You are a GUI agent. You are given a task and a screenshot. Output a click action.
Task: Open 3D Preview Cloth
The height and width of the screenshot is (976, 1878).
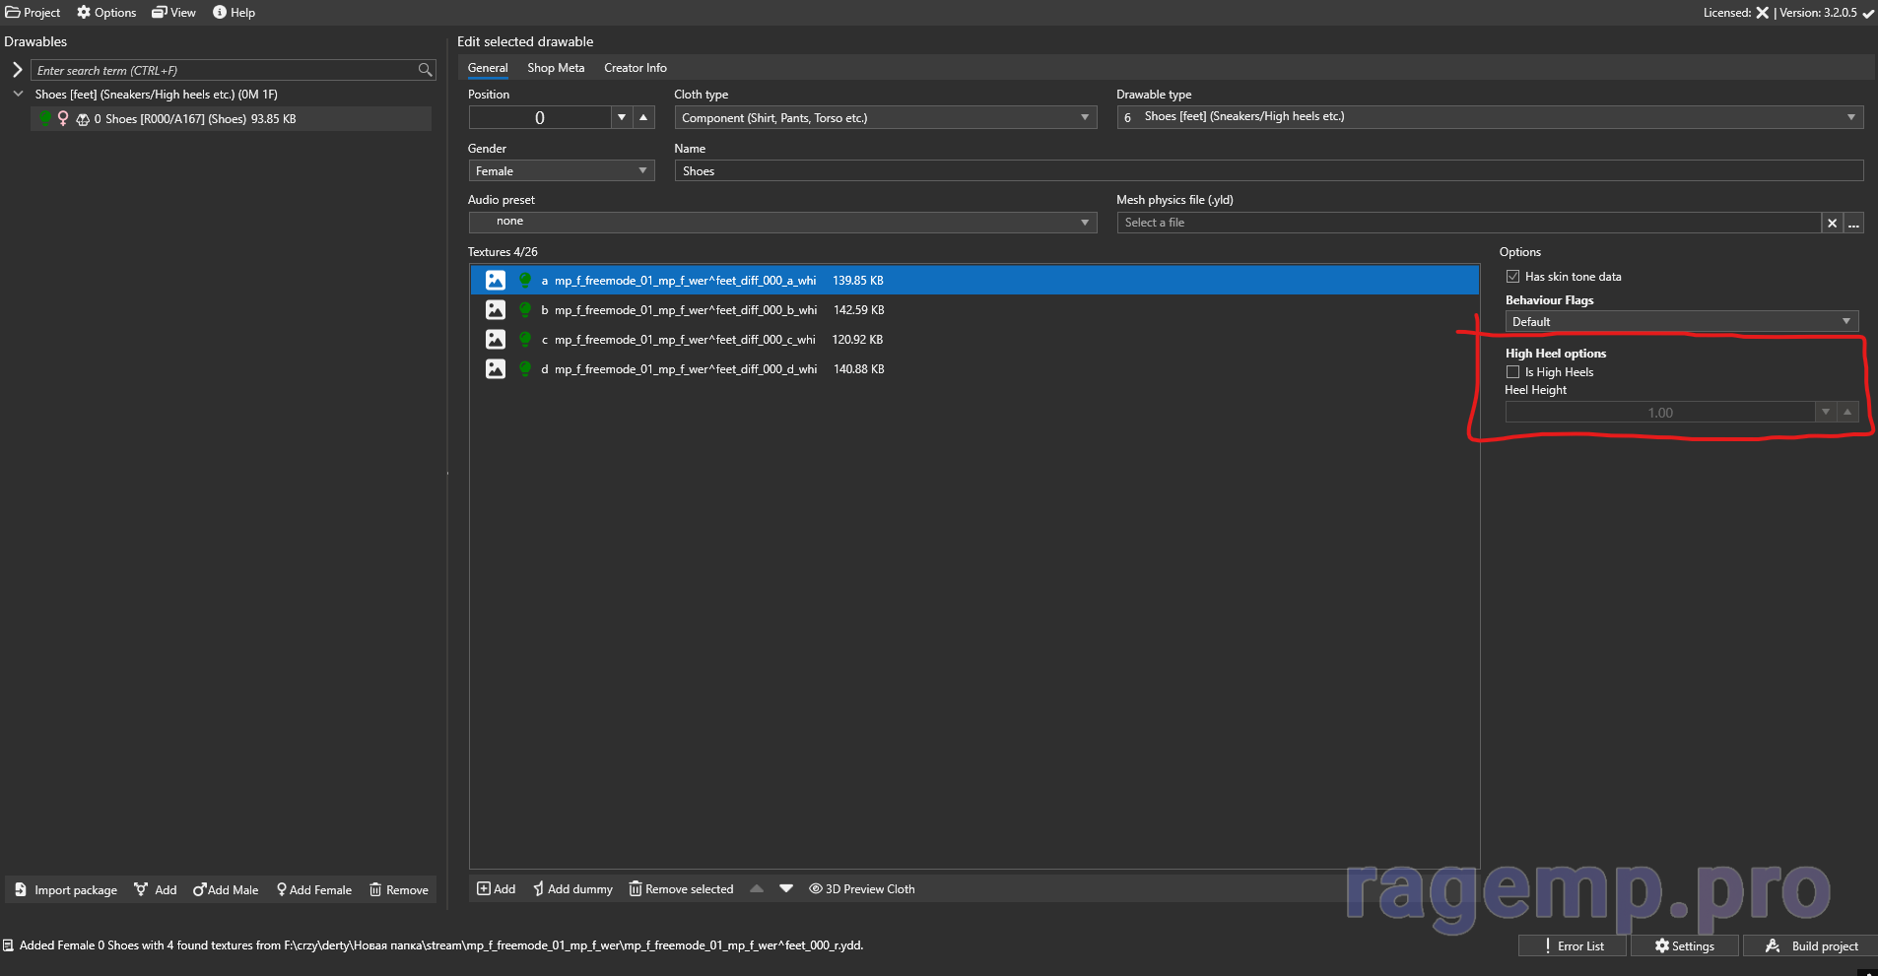862,889
